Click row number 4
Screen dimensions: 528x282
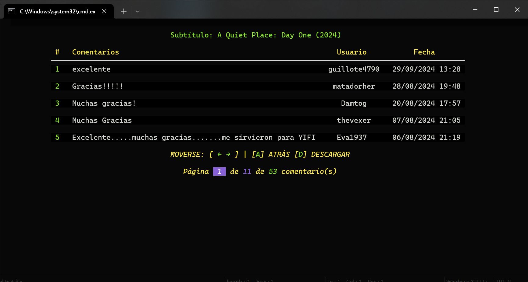[x=57, y=120]
